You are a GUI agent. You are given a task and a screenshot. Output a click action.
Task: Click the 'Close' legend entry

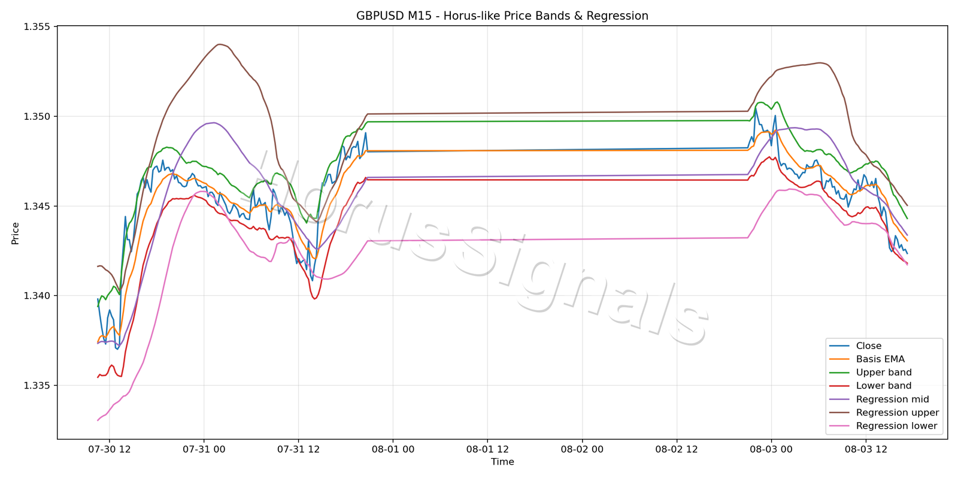tap(855, 346)
